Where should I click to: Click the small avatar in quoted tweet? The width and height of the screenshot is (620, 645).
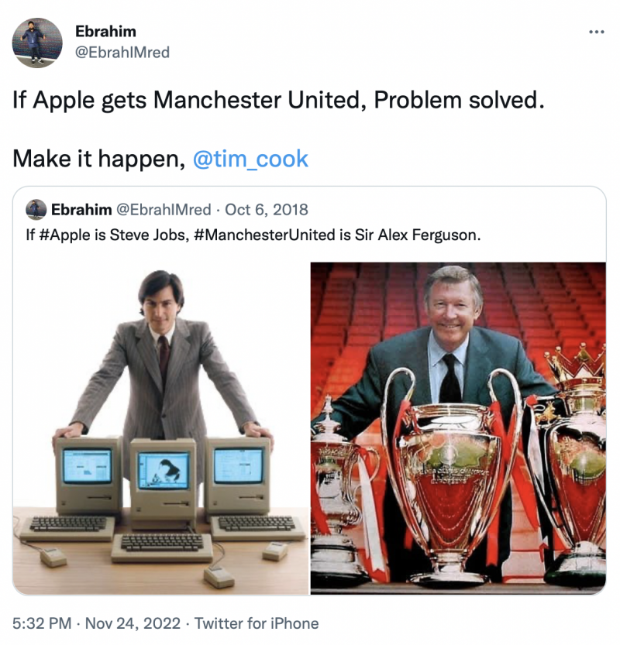coord(36,209)
